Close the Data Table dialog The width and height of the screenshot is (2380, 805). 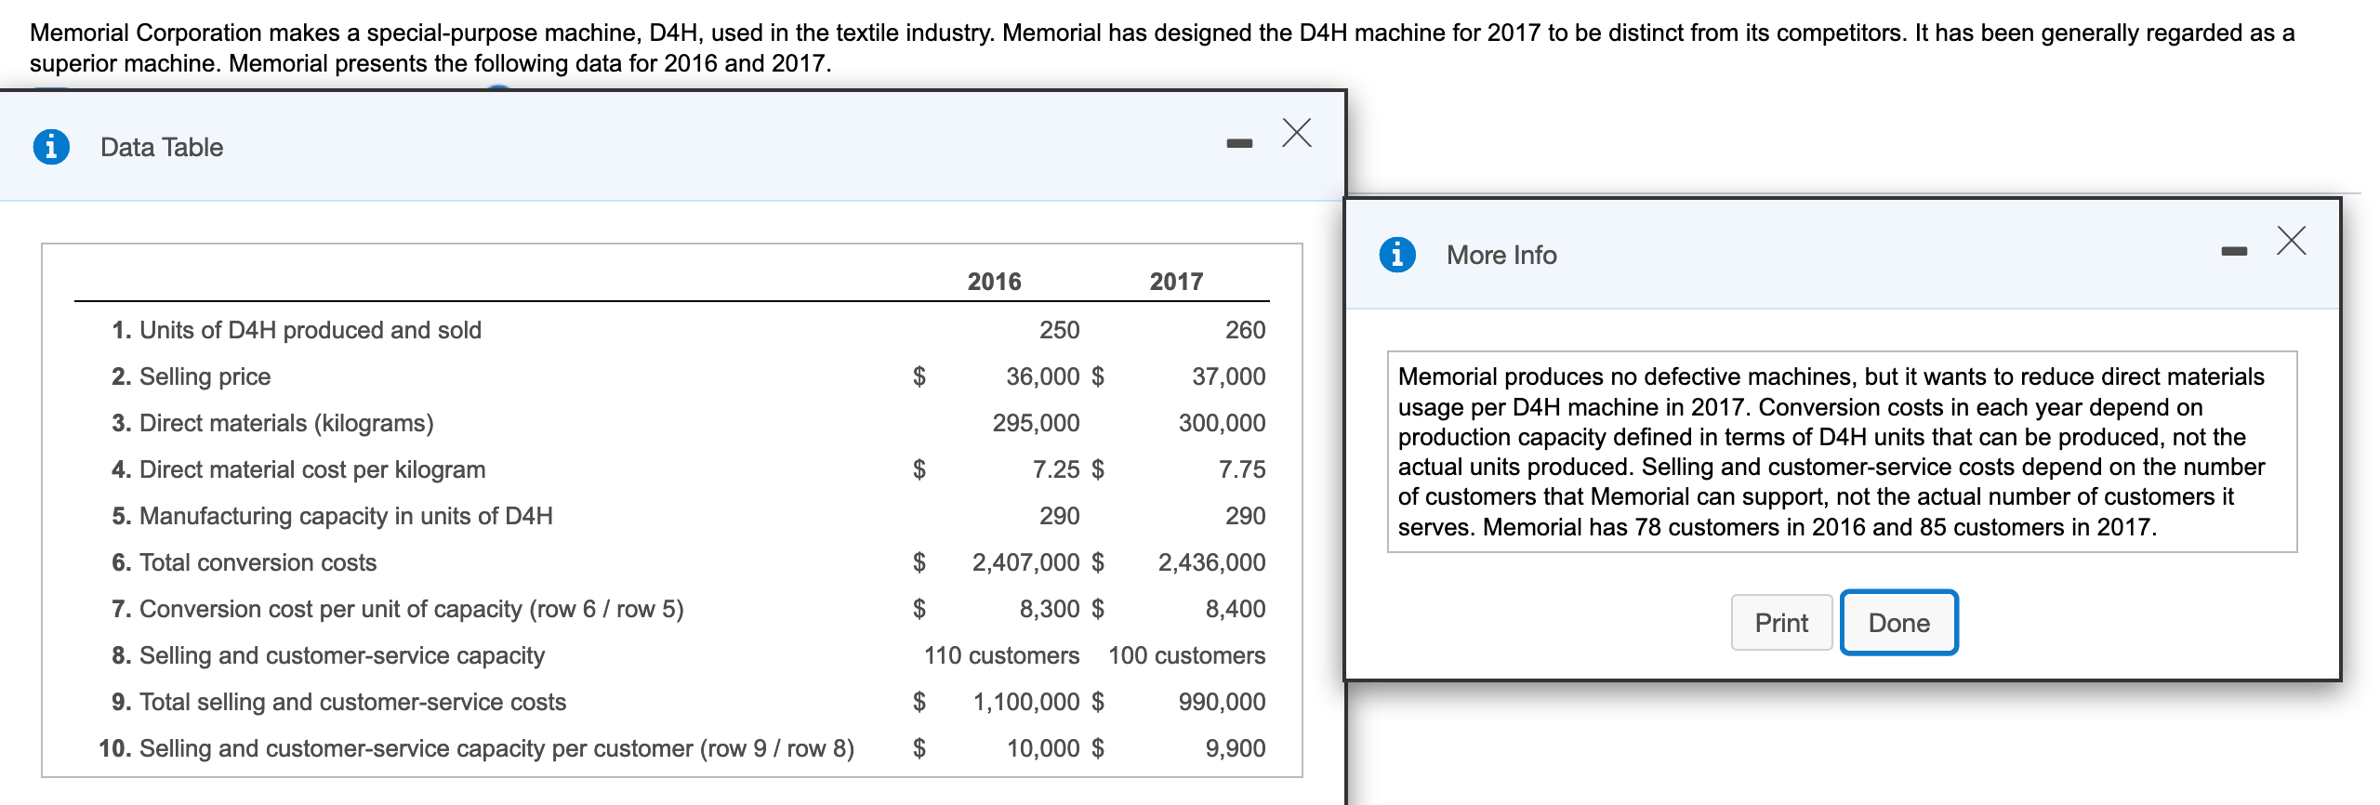pyautogui.click(x=1297, y=132)
